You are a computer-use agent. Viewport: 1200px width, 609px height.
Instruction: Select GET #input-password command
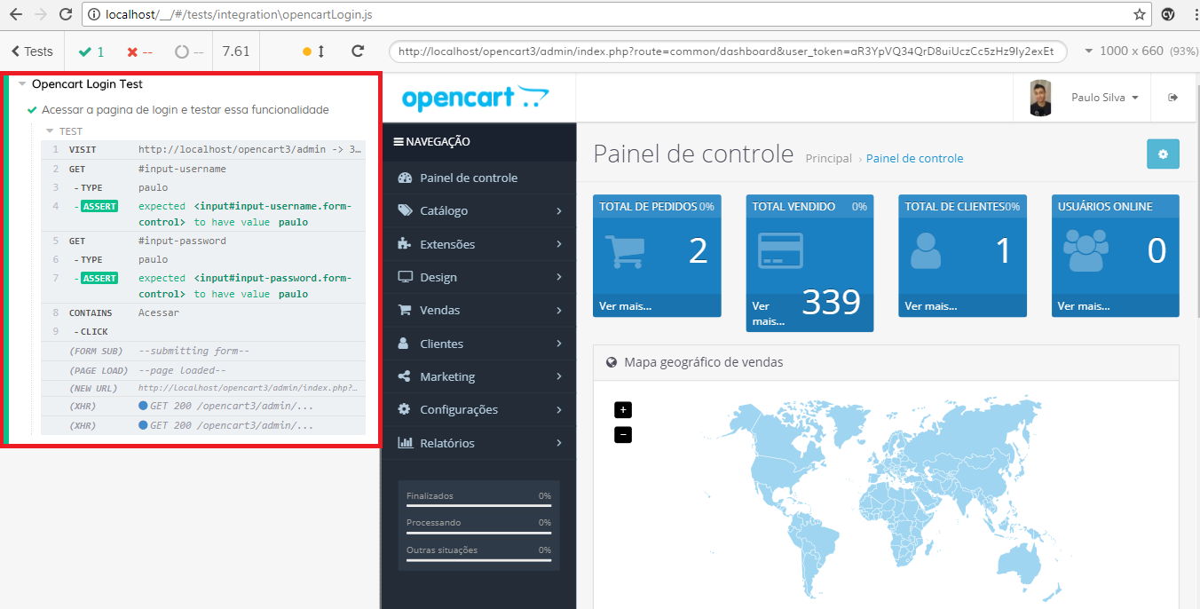tap(203, 241)
